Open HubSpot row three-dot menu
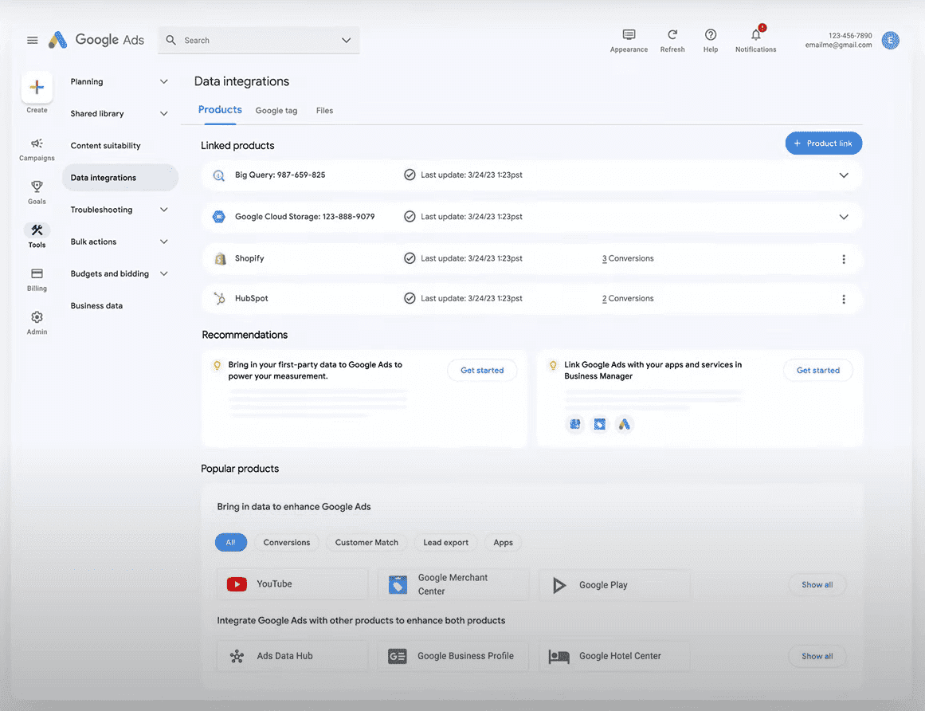The height and width of the screenshot is (711, 925). 844,299
